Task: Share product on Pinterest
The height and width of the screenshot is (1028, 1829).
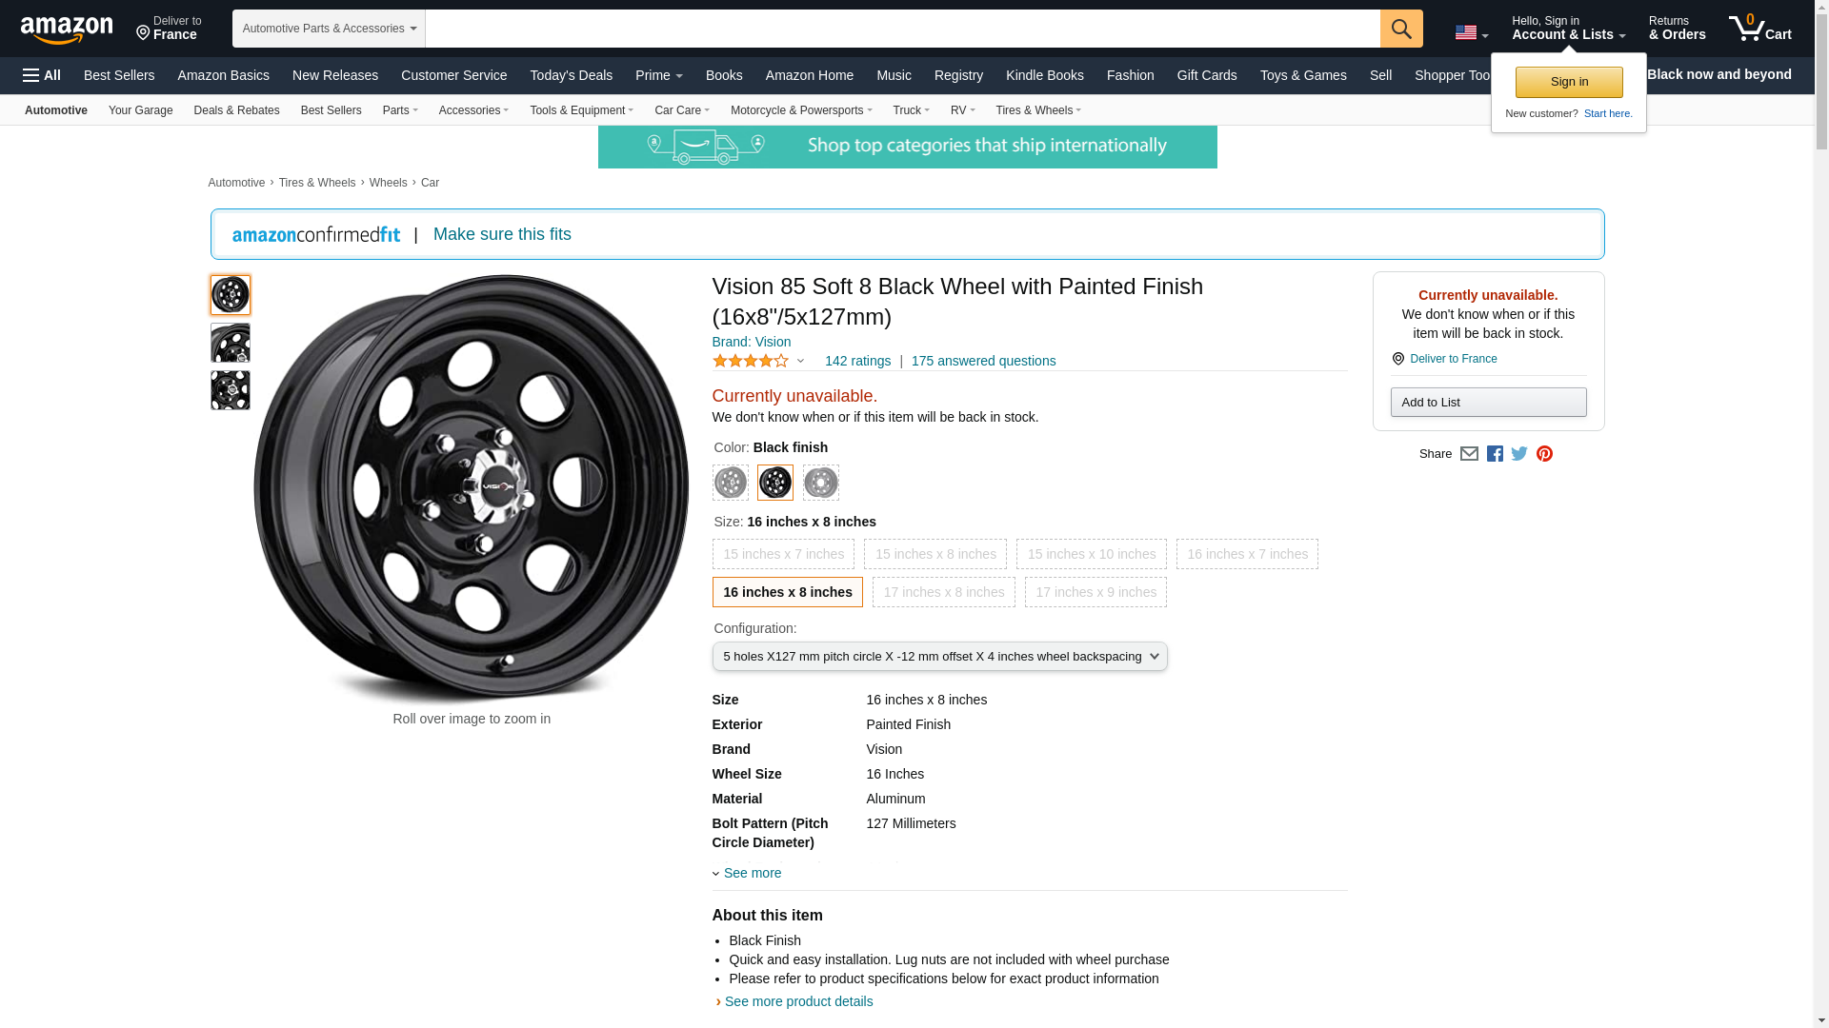Action: (1544, 454)
